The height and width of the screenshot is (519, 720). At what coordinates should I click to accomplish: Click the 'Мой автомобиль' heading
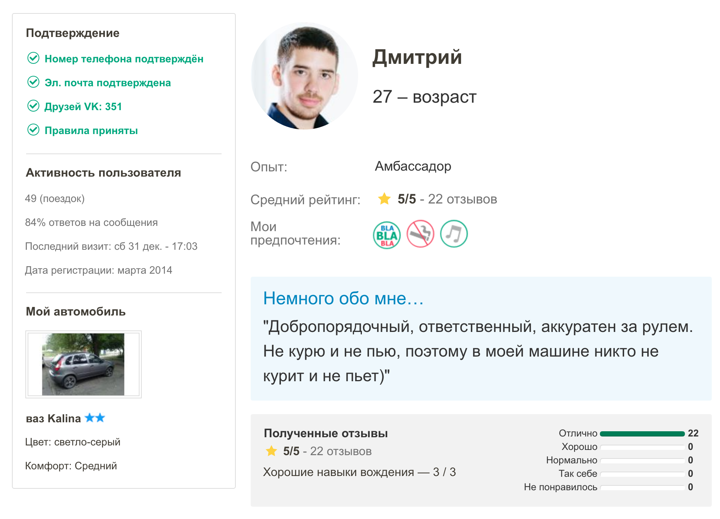click(x=76, y=311)
